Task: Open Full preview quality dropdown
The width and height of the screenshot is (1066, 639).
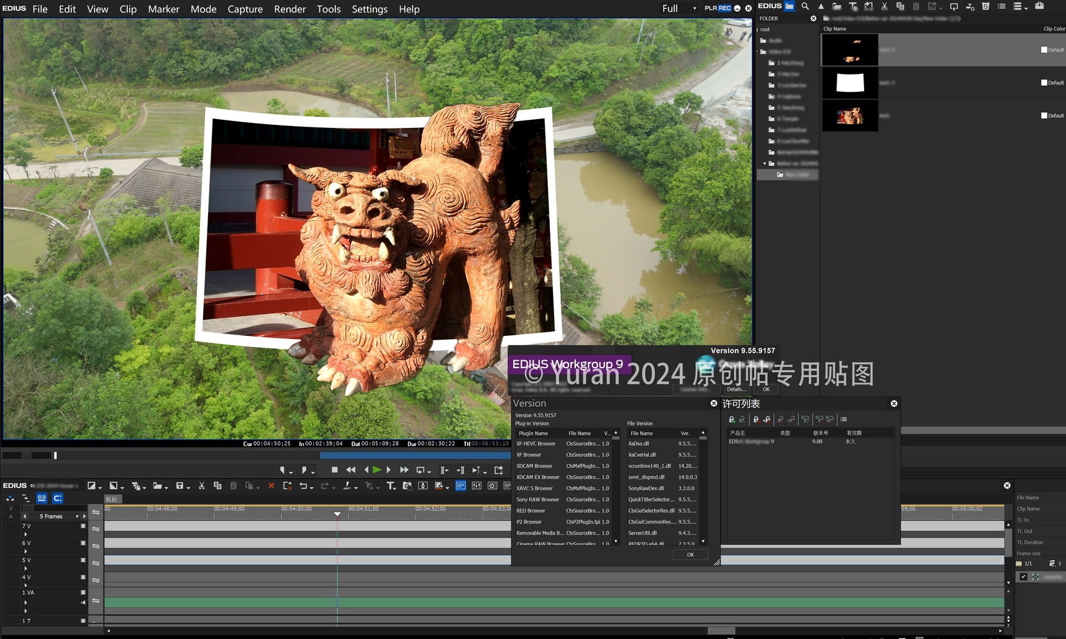Action: 695,9
